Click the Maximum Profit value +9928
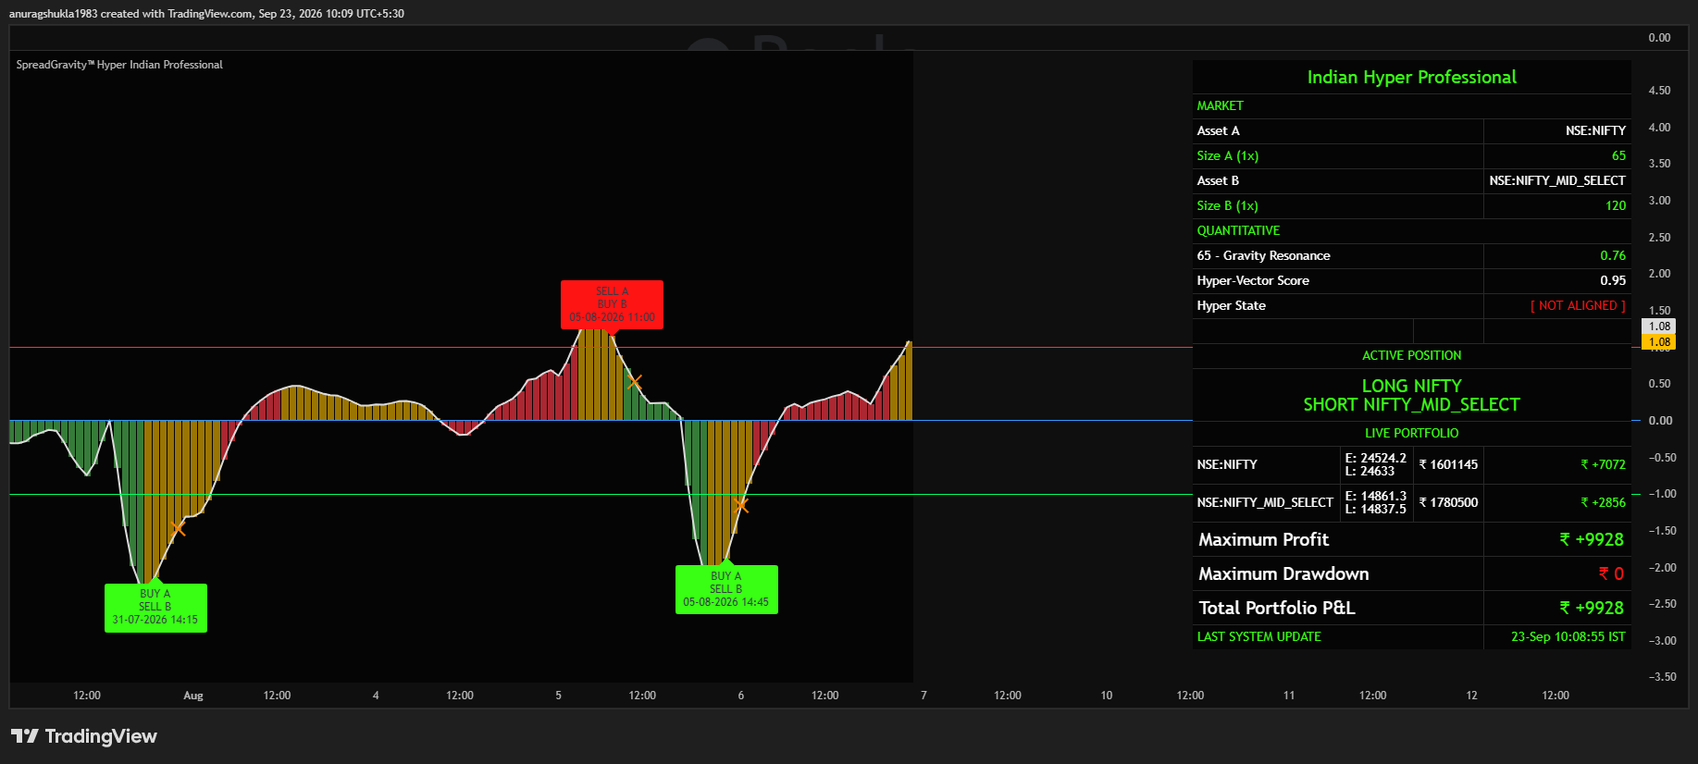This screenshot has height=764, width=1698. click(x=1592, y=540)
